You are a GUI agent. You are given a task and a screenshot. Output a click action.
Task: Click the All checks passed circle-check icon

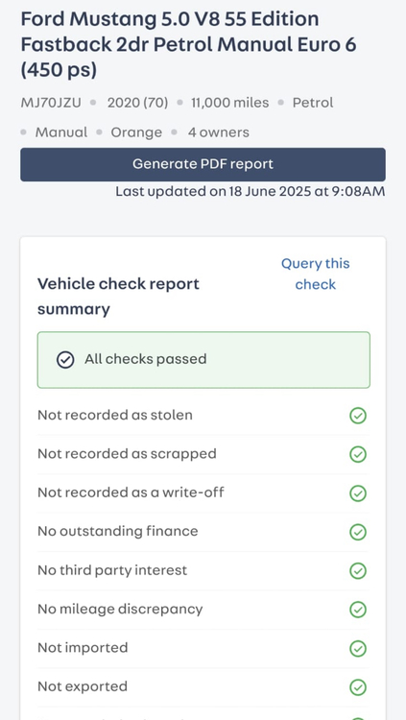65,360
